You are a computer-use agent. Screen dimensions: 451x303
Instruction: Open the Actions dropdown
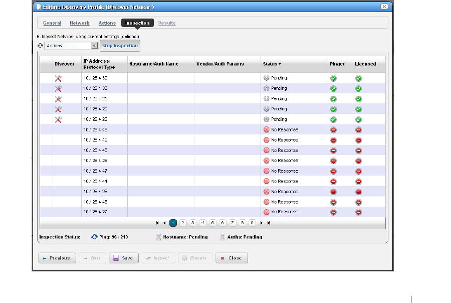71,46
